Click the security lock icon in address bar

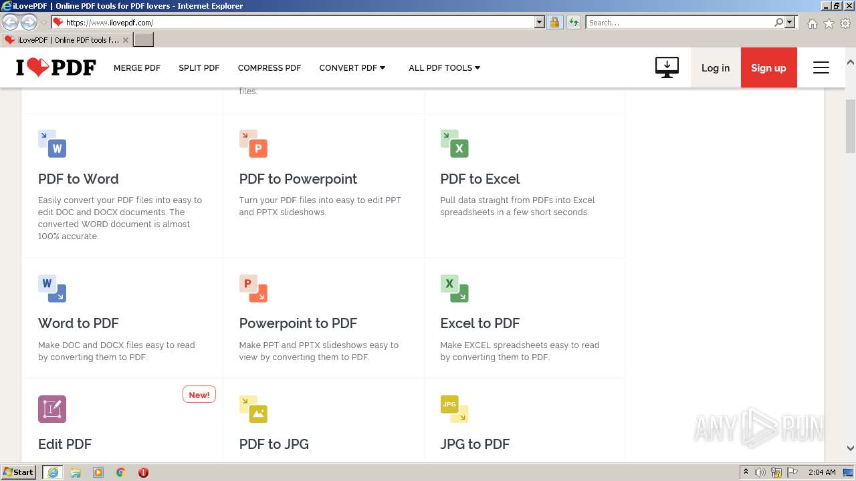click(554, 23)
